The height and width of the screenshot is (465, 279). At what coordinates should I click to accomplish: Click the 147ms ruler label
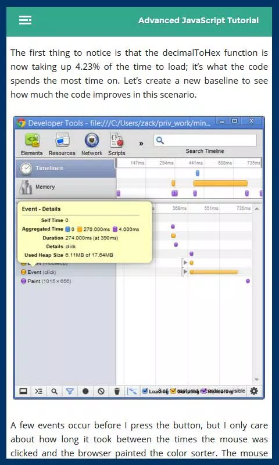tap(137, 163)
